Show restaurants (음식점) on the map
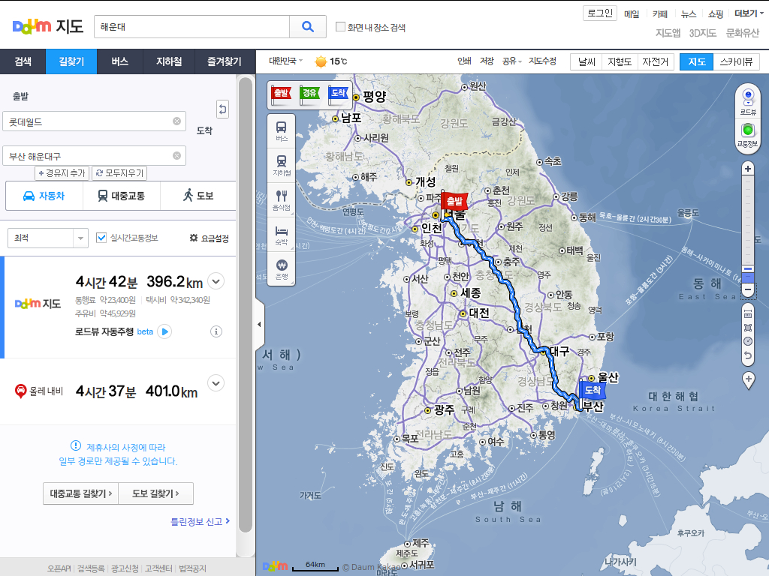Viewport: 769px width, 576px height. (282, 200)
